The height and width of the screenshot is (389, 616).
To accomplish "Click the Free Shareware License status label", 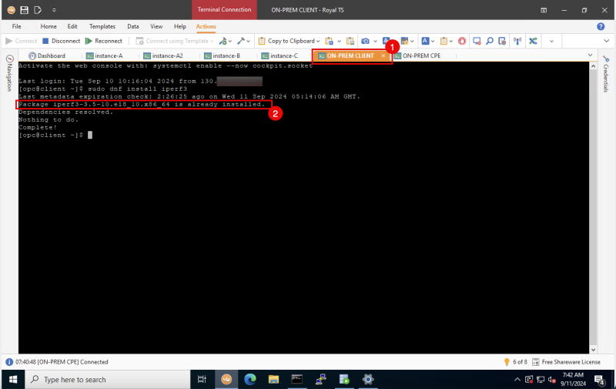I will (571, 361).
